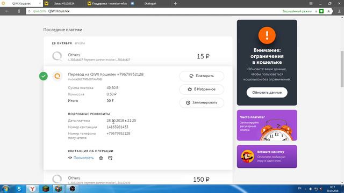
Task: Click the Итого 50 ₽ value
Action: click(110, 101)
